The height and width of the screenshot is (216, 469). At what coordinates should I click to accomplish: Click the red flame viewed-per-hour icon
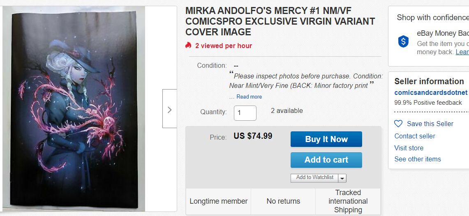tap(188, 46)
